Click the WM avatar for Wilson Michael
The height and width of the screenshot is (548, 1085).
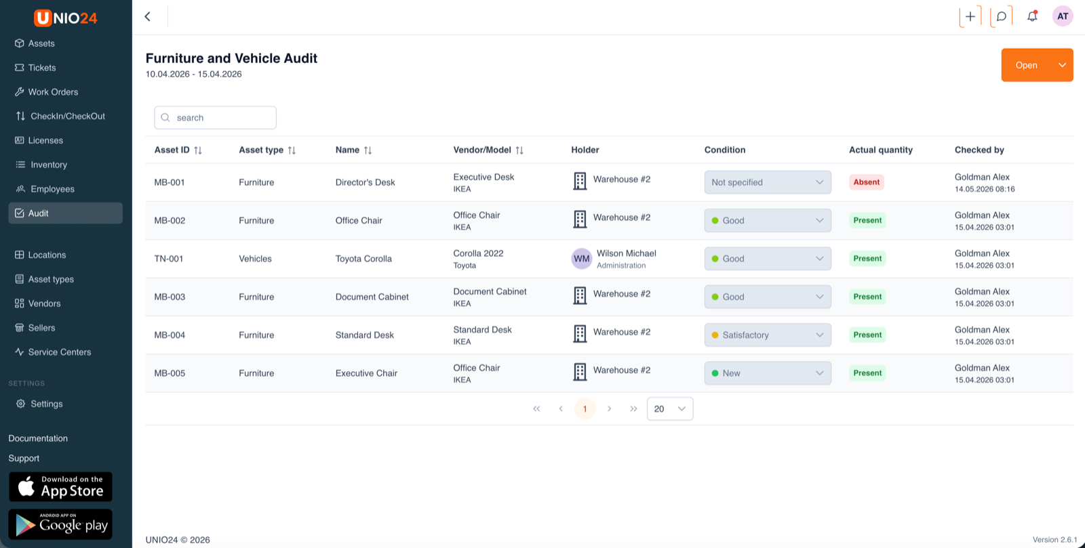pyautogui.click(x=582, y=259)
